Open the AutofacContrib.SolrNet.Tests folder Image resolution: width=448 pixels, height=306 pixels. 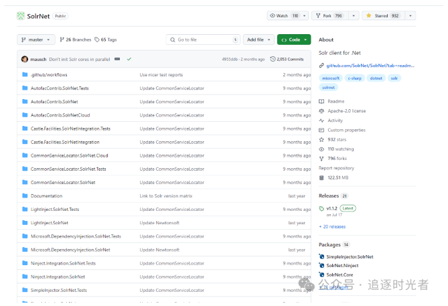[60, 88]
